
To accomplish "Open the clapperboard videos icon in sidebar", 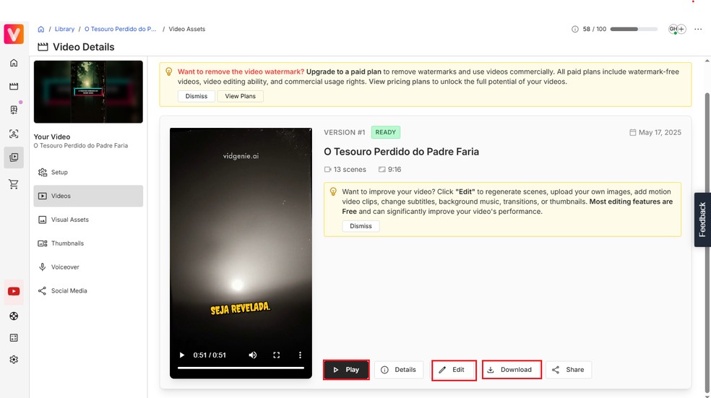I will point(14,86).
